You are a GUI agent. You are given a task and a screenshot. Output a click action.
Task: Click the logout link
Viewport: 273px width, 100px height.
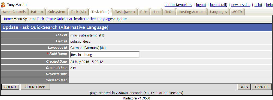(x=201, y=5)
